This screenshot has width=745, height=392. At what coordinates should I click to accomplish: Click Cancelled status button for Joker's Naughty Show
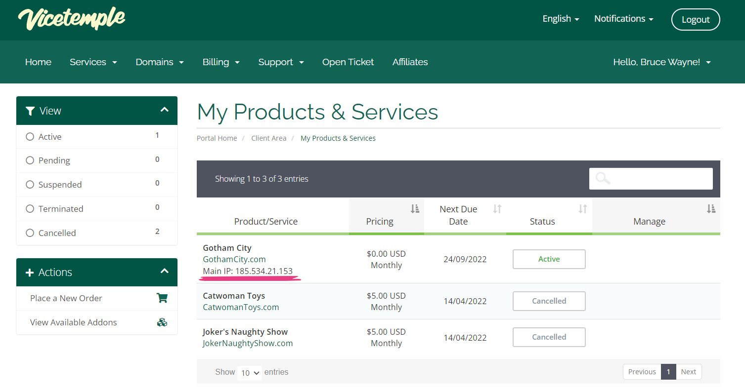click(x=549, y=337)
